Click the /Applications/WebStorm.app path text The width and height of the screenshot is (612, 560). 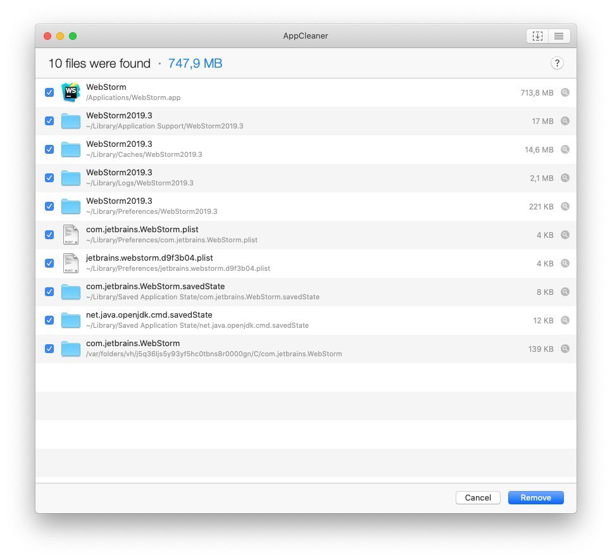(133, 97)
